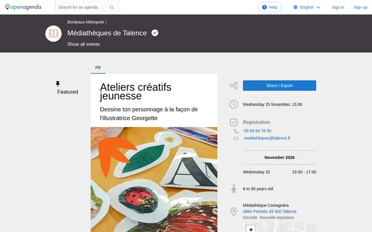Click the globe language icon
The image size is (372, 232).
[296, 7]
